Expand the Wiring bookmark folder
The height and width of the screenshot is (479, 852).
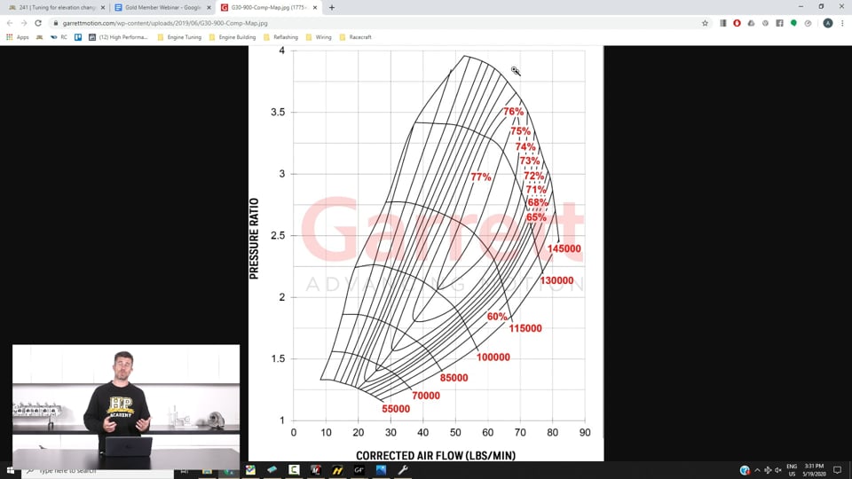pos(319,37)
